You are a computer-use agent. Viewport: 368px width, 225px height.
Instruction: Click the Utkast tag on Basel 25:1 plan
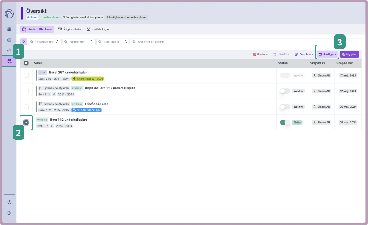tap(42, 73)
